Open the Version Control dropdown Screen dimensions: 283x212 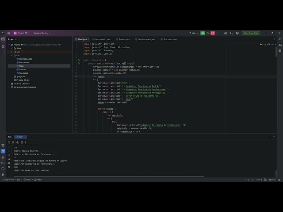pyautogui.click(x=42, y=33)
